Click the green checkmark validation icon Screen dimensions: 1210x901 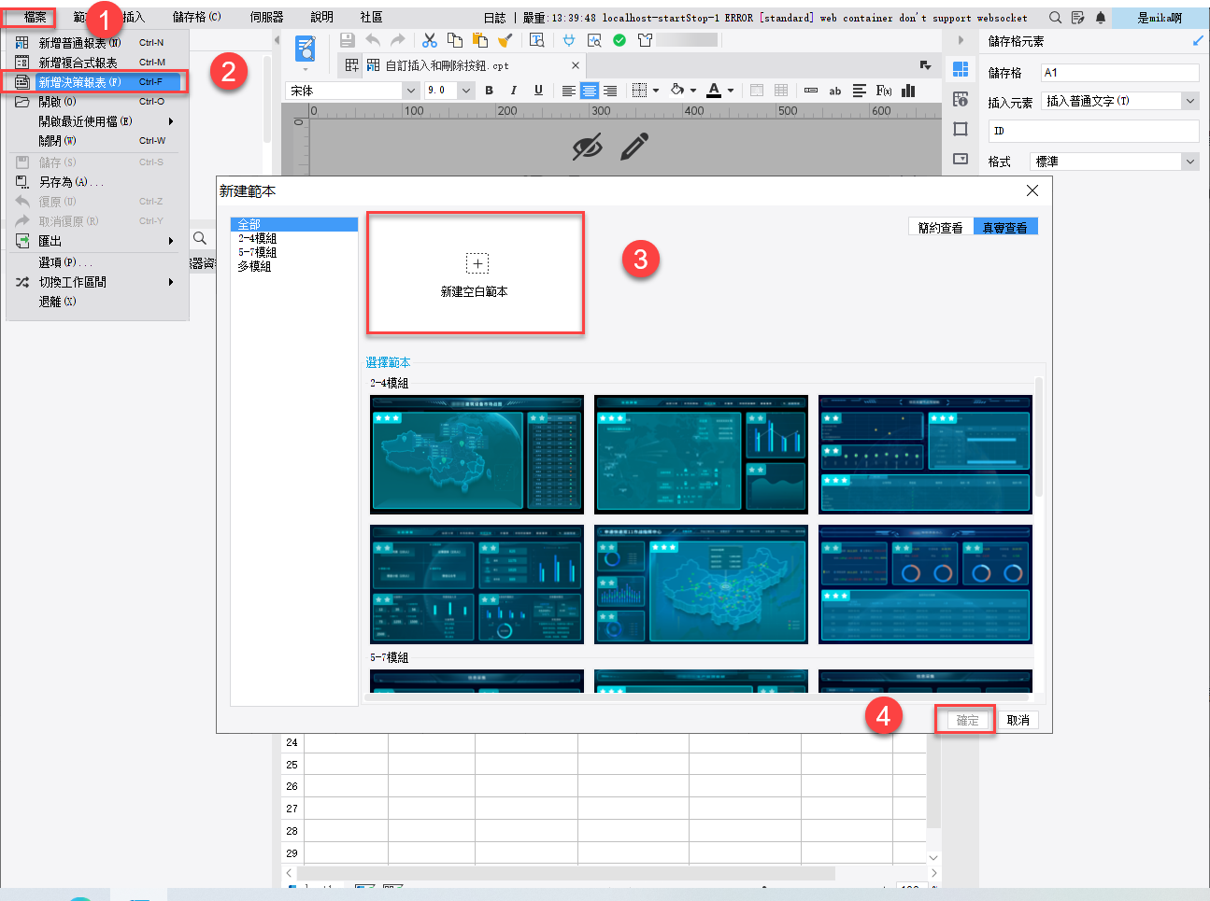[x=619, y=40]
